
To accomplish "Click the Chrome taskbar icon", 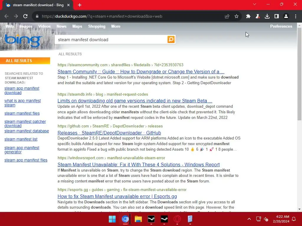I will pyautogui.click(x=125, y=219).
